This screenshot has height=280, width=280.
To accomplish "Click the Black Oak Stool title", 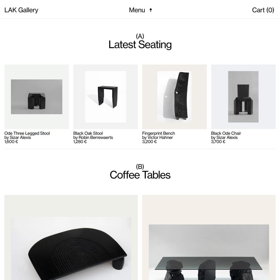I will 88,133.
